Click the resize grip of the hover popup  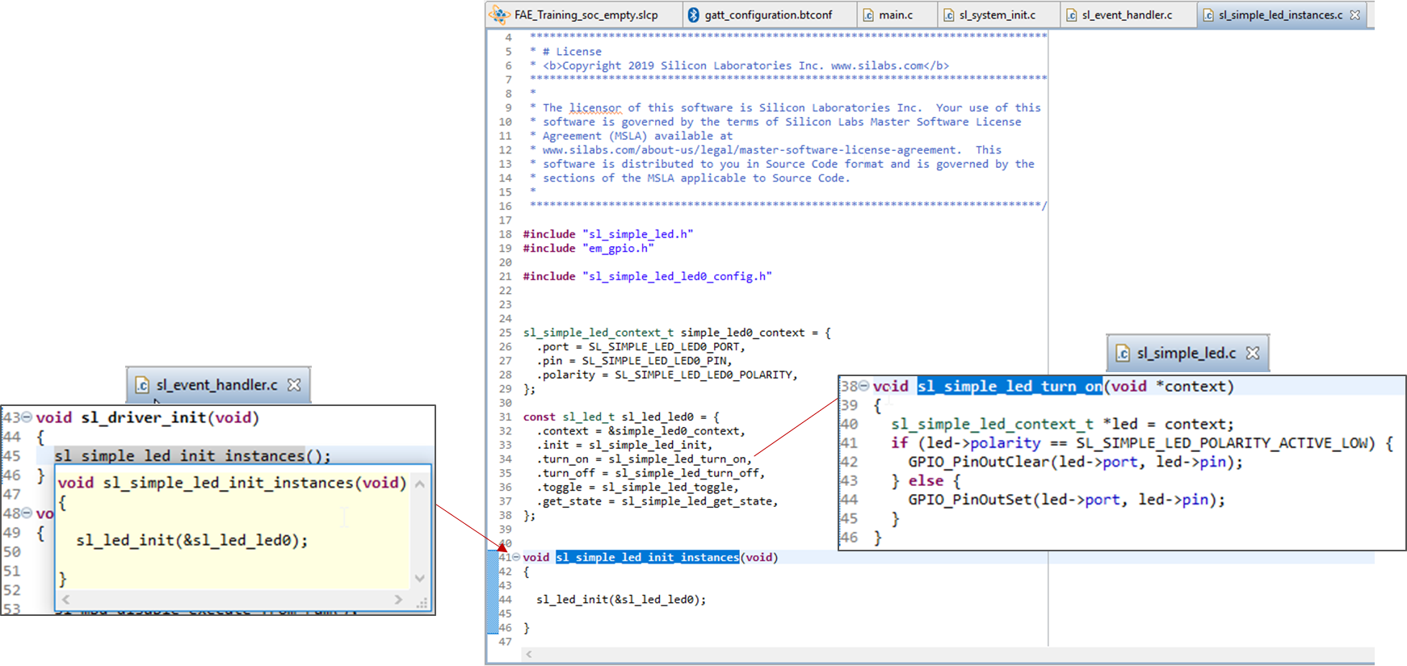pos(422,602)
